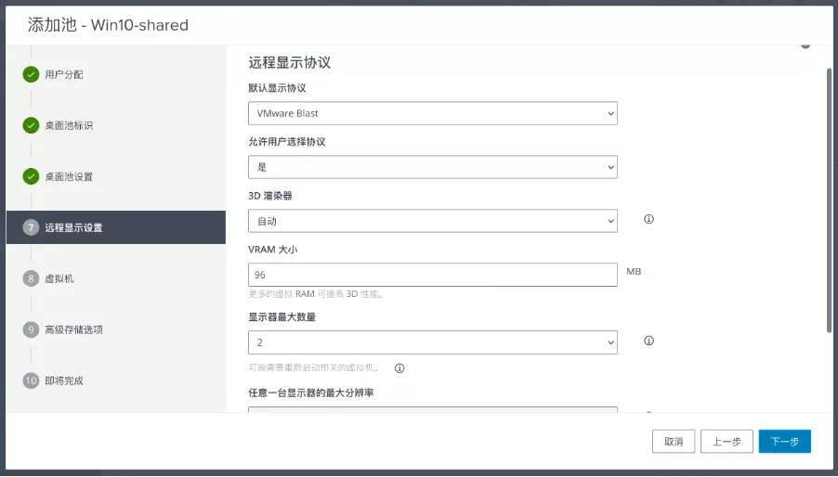The width and height of the screenshot is (838, 477).
Task: Click the step 8 number circle
Action: [x=31, y=278]
